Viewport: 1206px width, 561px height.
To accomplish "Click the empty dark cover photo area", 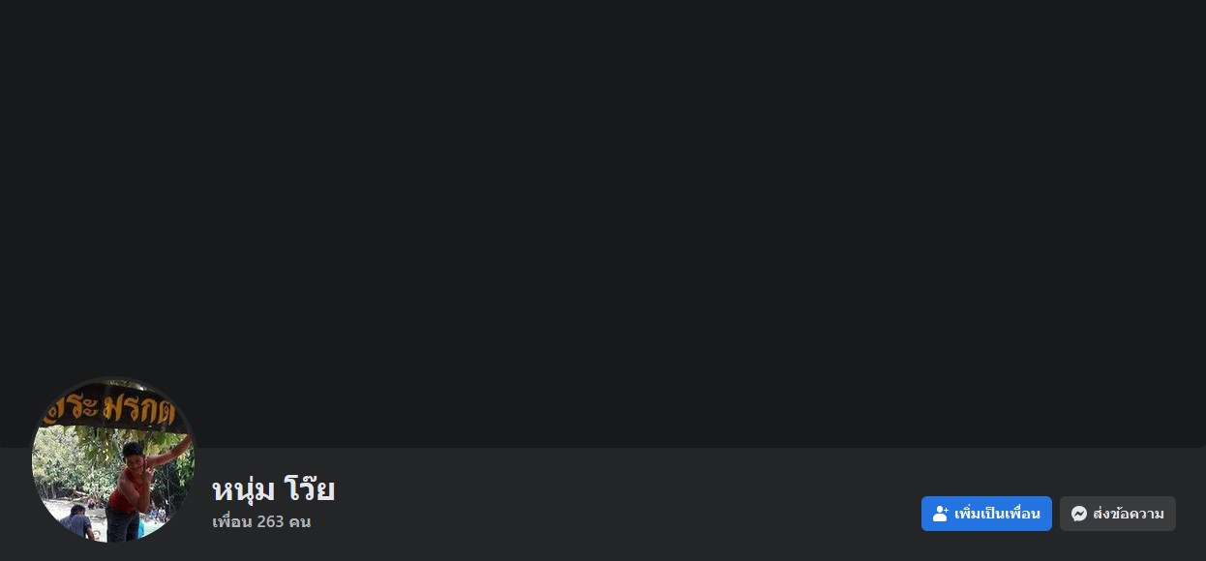I will [603, 223].
